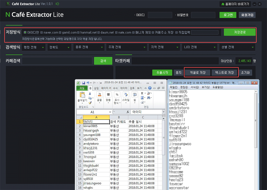Image resolution: width=267 pixels, height=190 pixels.
Task: Click the clipboard group dialog launcher in Excel
Action: tap(93, 107)
